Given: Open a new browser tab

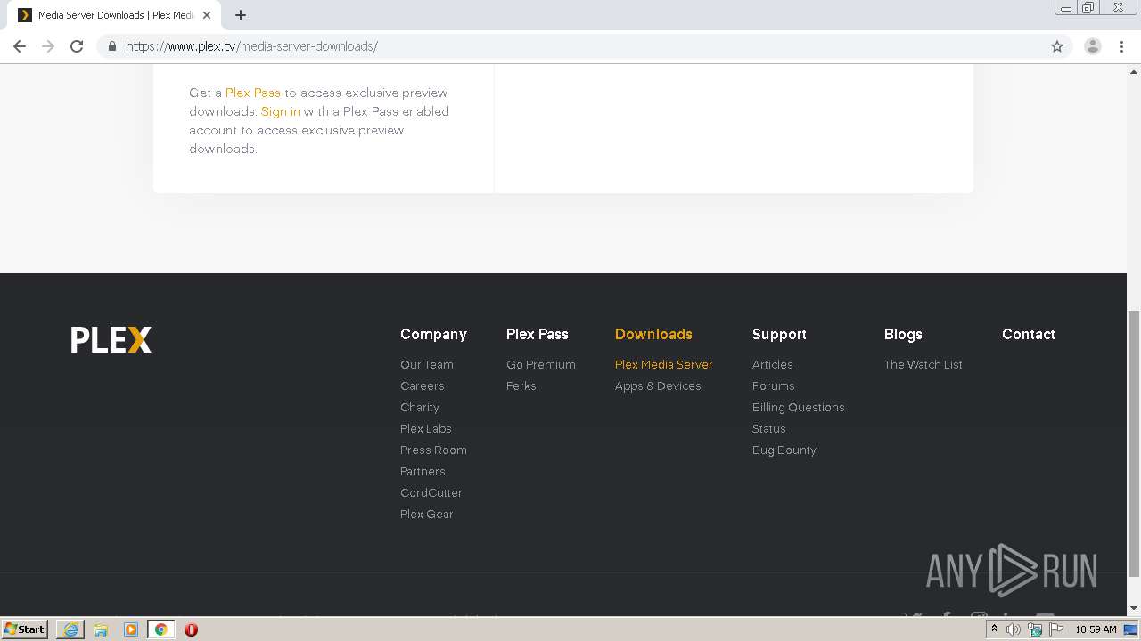Looking at the screenshot, I should click(241, 15).
